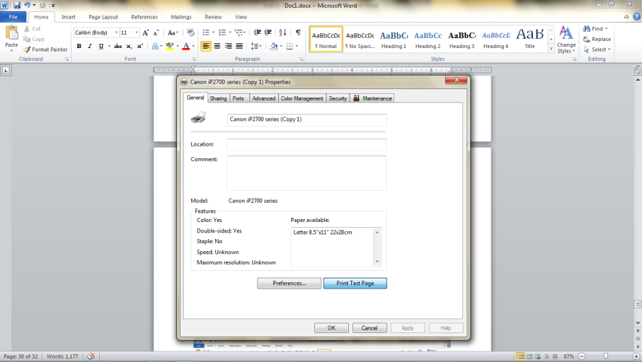Open the Borders dropdown
The width and height of the screenshot is (642, 362).
click(x=297, y=46)
